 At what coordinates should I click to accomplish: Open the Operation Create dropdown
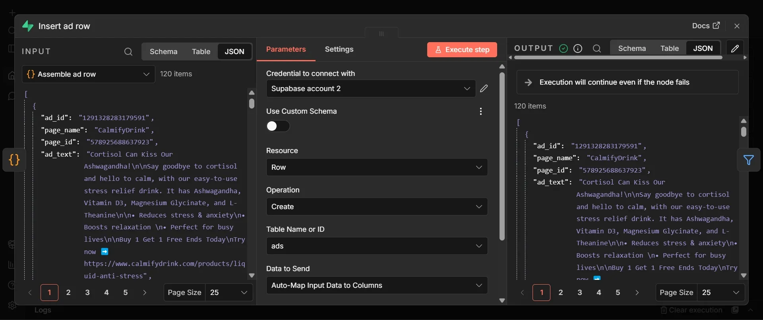coord(377,207)
